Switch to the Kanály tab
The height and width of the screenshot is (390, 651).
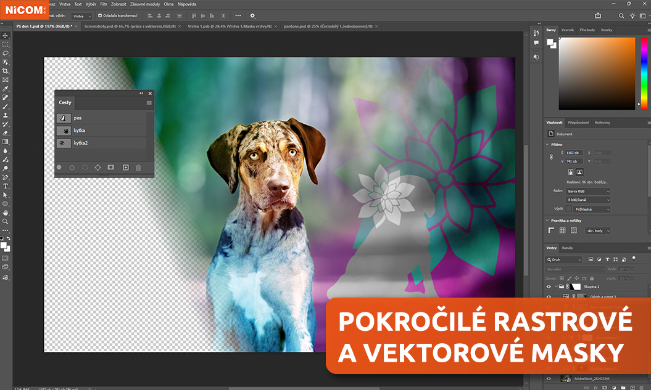tap(567, 248)
